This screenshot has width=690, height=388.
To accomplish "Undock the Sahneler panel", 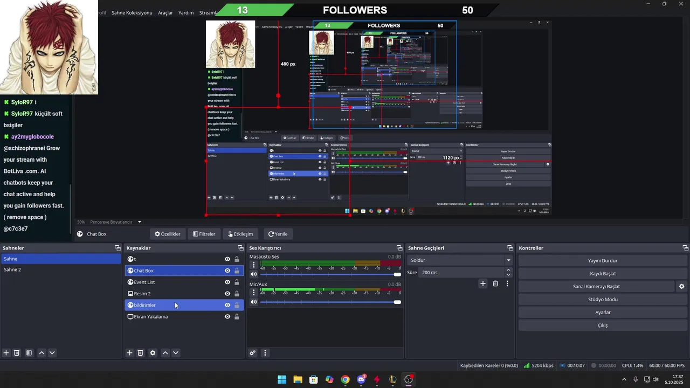I will pos(118,248).
